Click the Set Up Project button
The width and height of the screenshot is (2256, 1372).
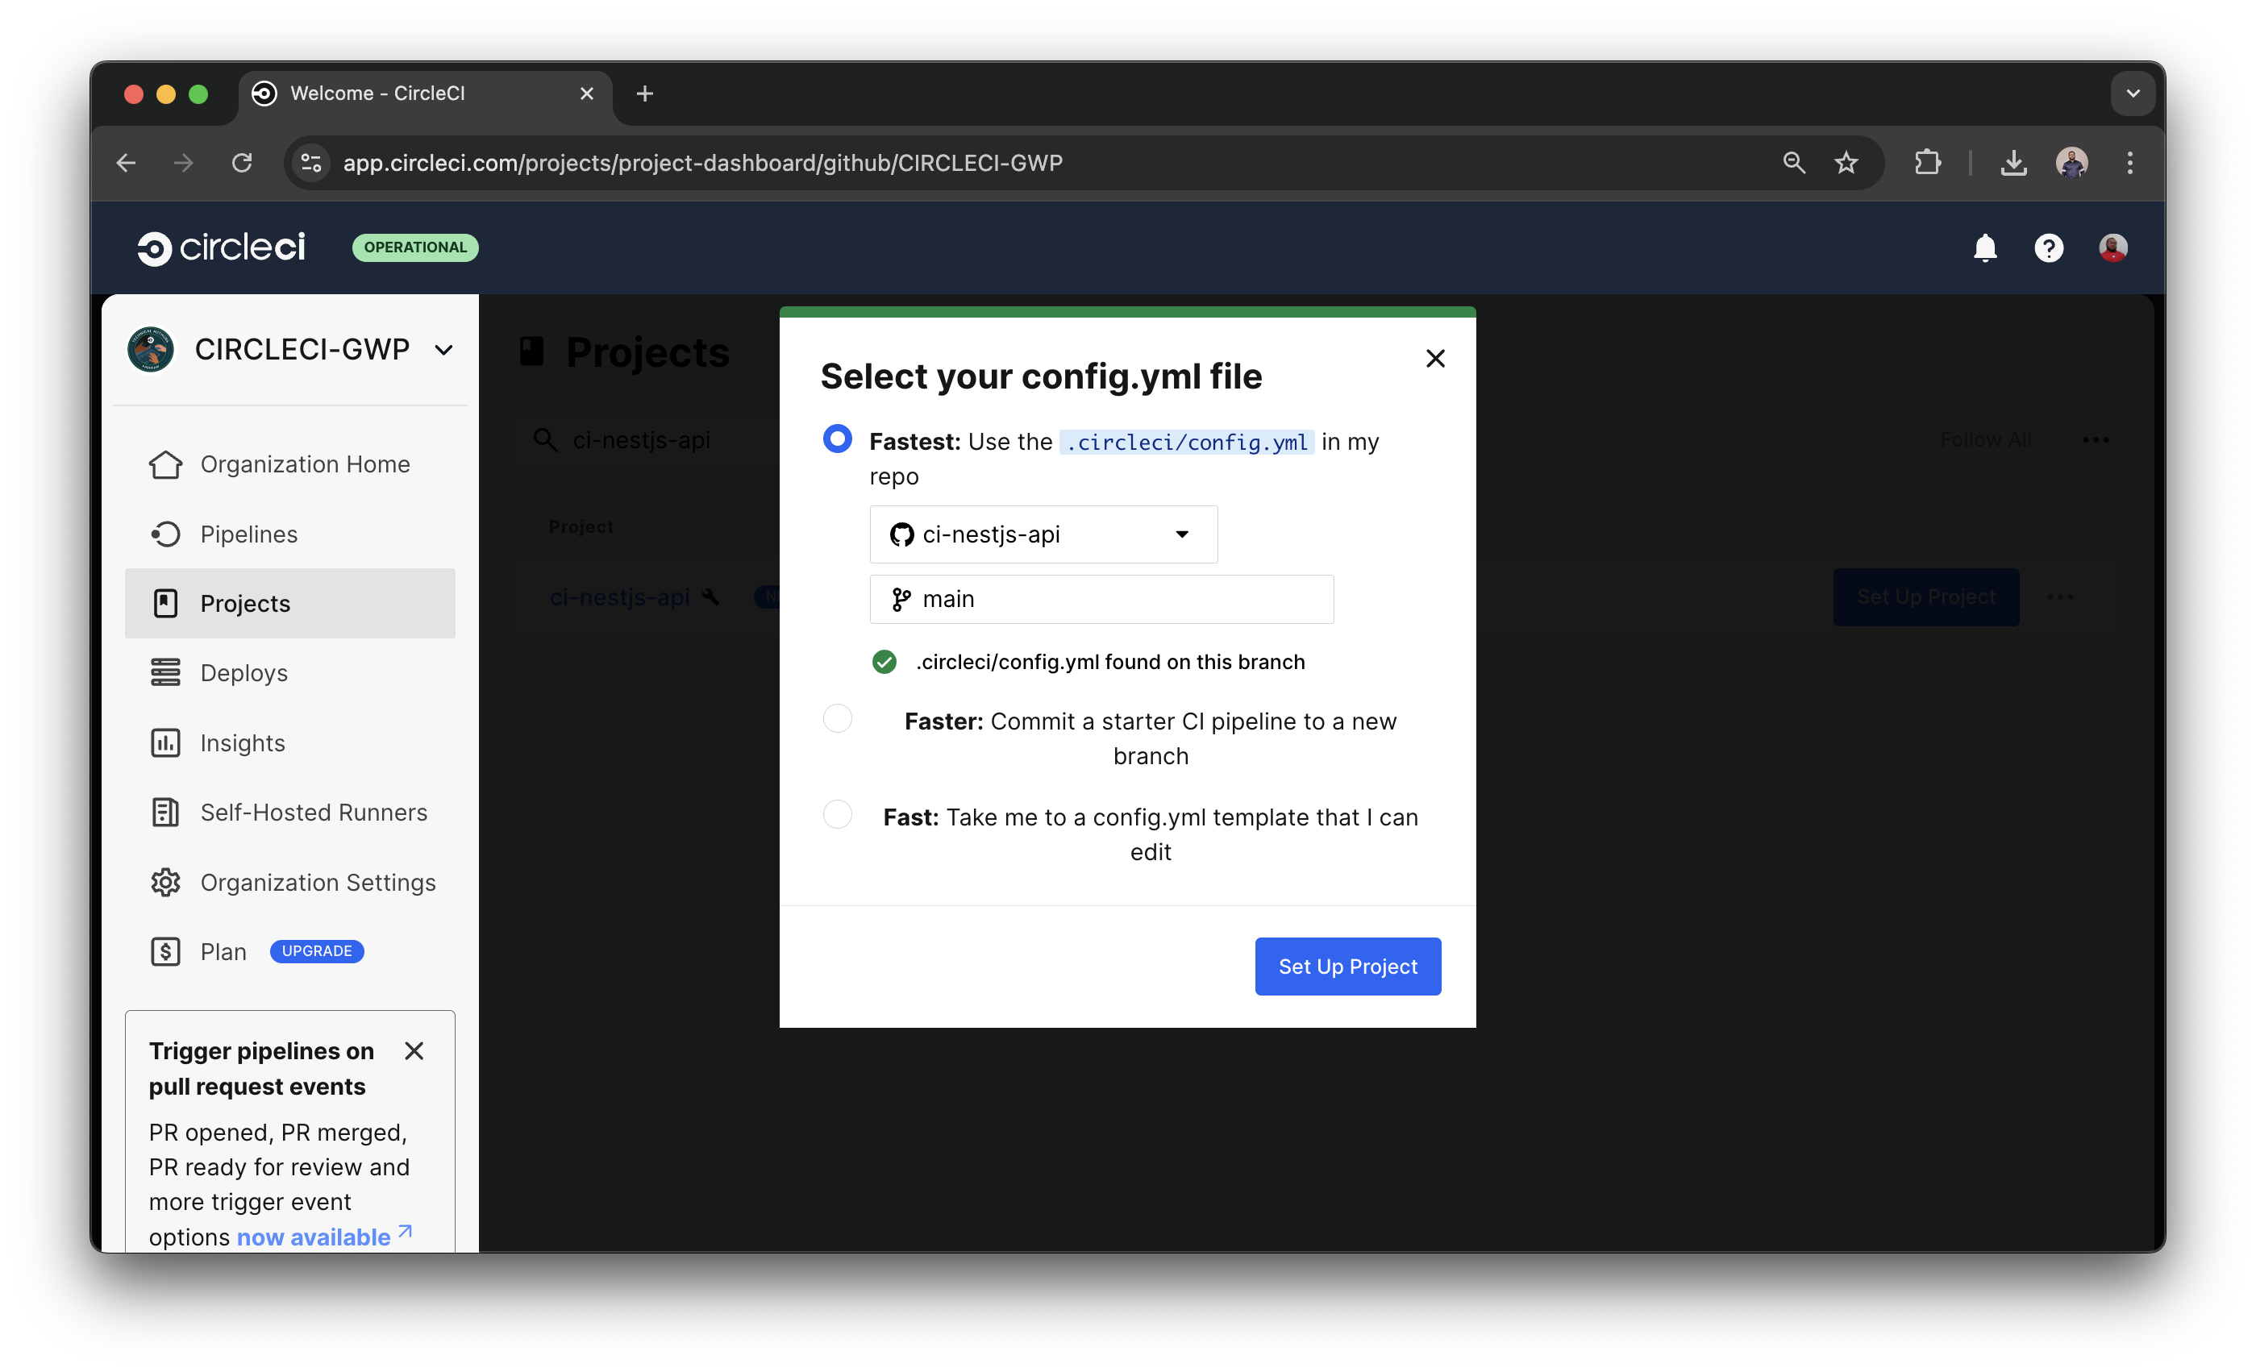pos(1347,966)
